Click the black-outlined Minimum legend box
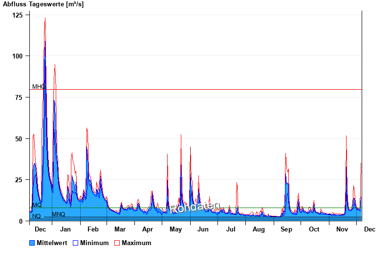The image size is (391, 268). click(x=75, y=243)
